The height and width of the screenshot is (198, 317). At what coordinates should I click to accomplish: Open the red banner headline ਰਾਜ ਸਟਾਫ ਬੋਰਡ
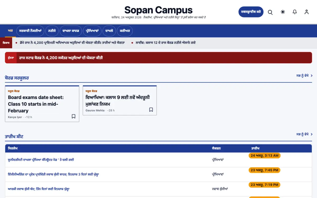point(61,58)
